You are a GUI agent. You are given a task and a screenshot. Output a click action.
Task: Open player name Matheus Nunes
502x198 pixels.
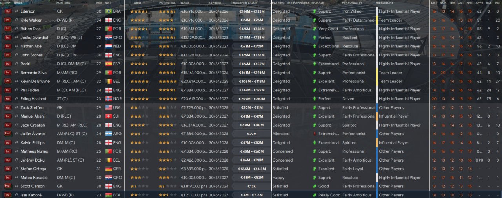[33, 151]
